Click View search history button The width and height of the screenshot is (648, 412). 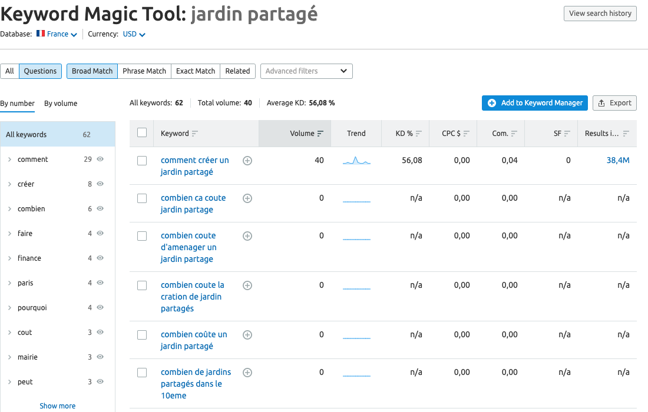click(600, 13)
